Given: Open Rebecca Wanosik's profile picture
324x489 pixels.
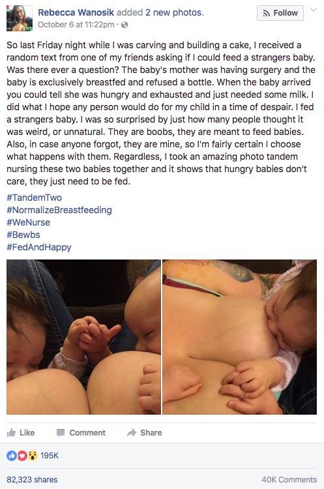Looking at the screenshot, I should pos(20,18).
